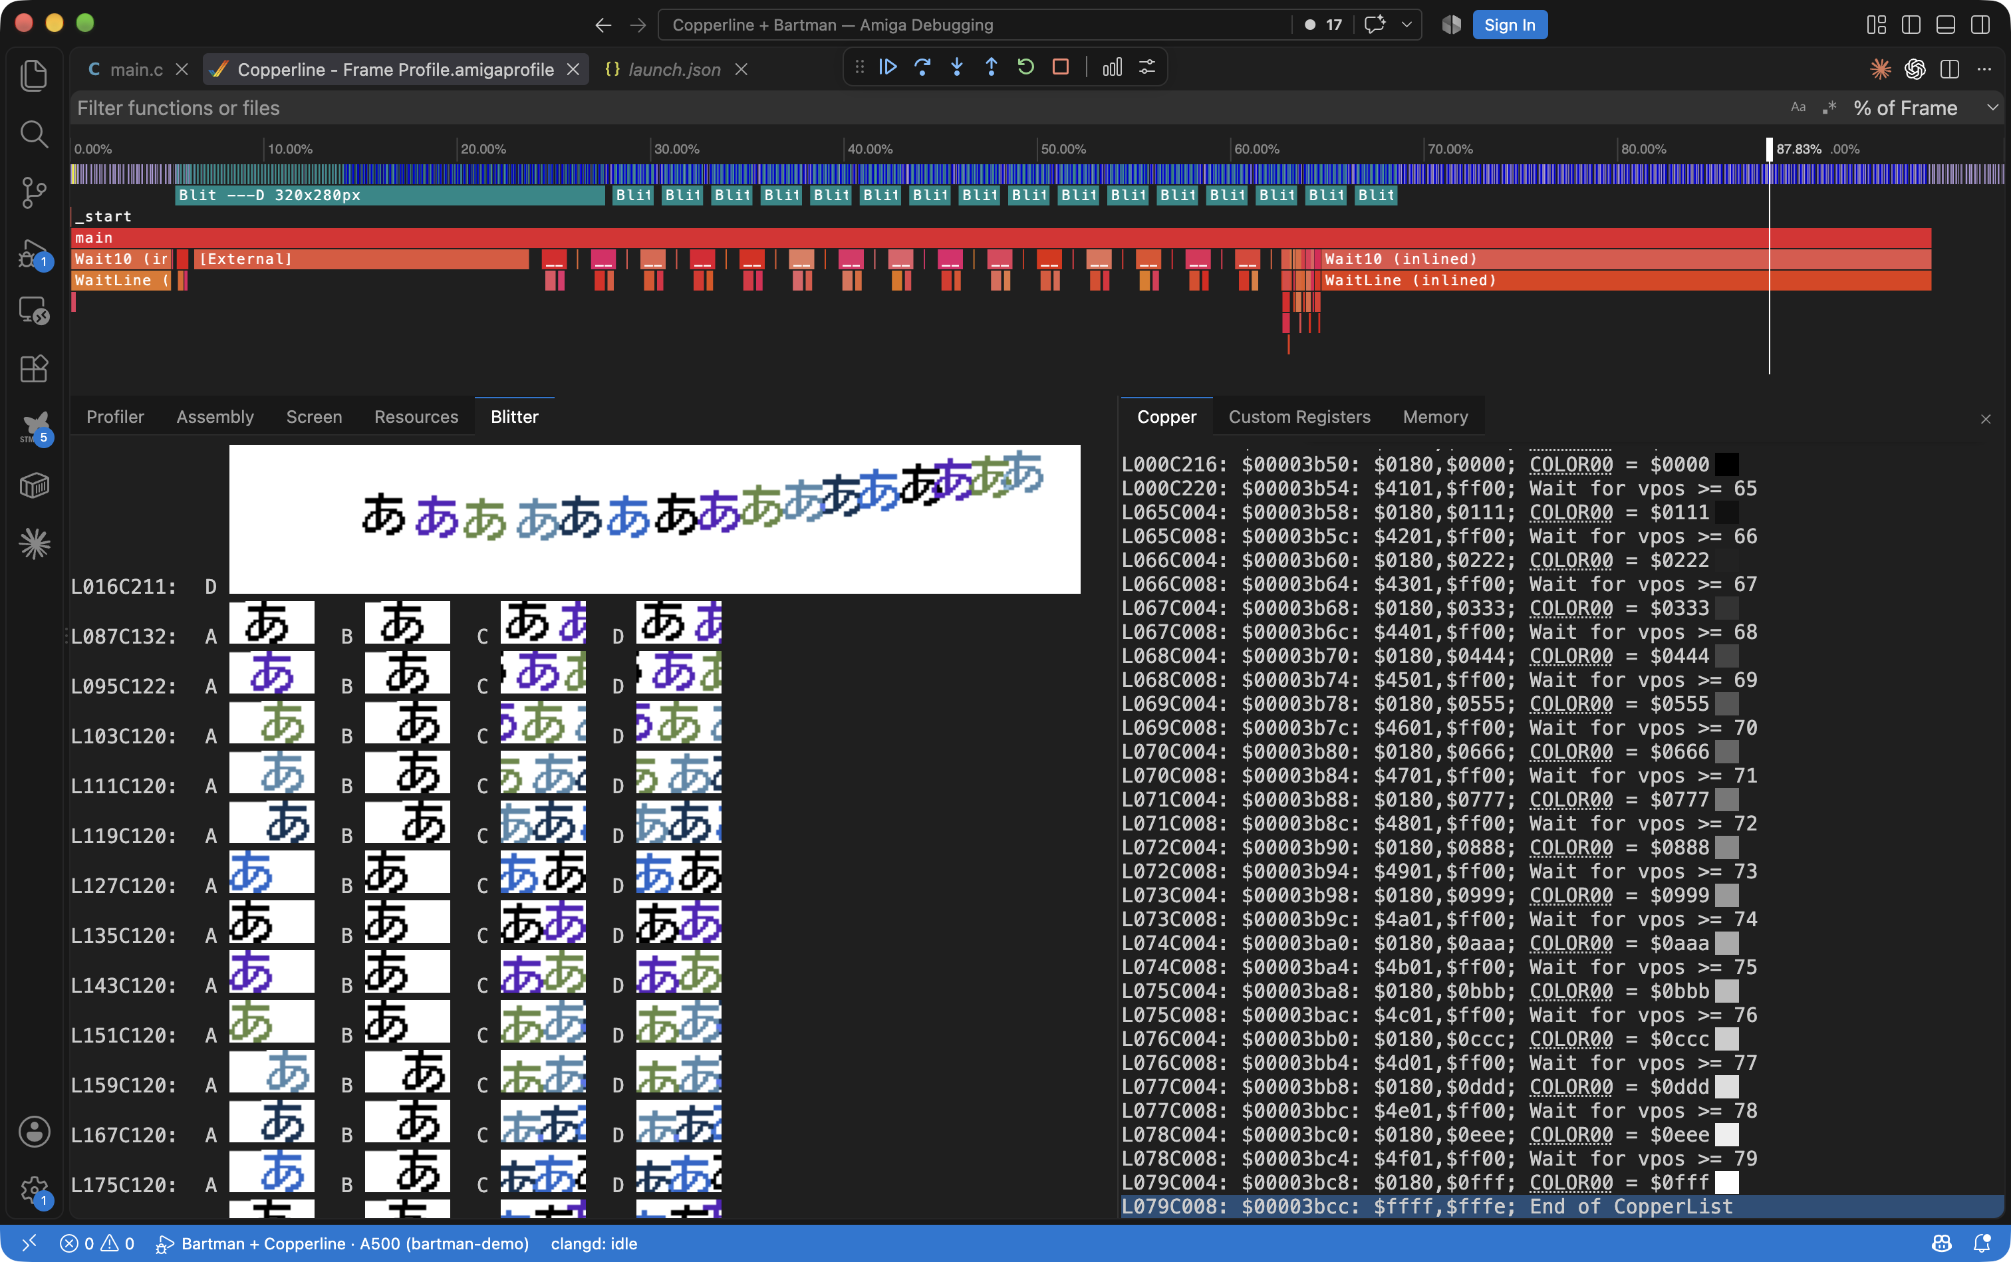This screenshot has width=2011, height=1262.
Task: Restart the debug session
Action: [1026, 68]
